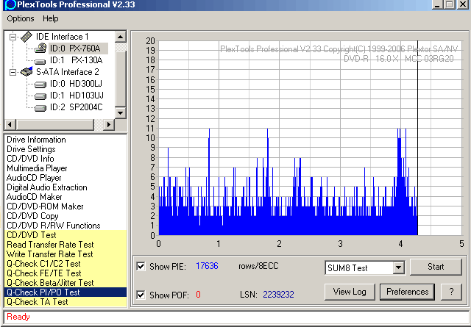471x327 pixels.
Task: Click the HD300LJ hard disk icon
Action: (x=40, y=84)
